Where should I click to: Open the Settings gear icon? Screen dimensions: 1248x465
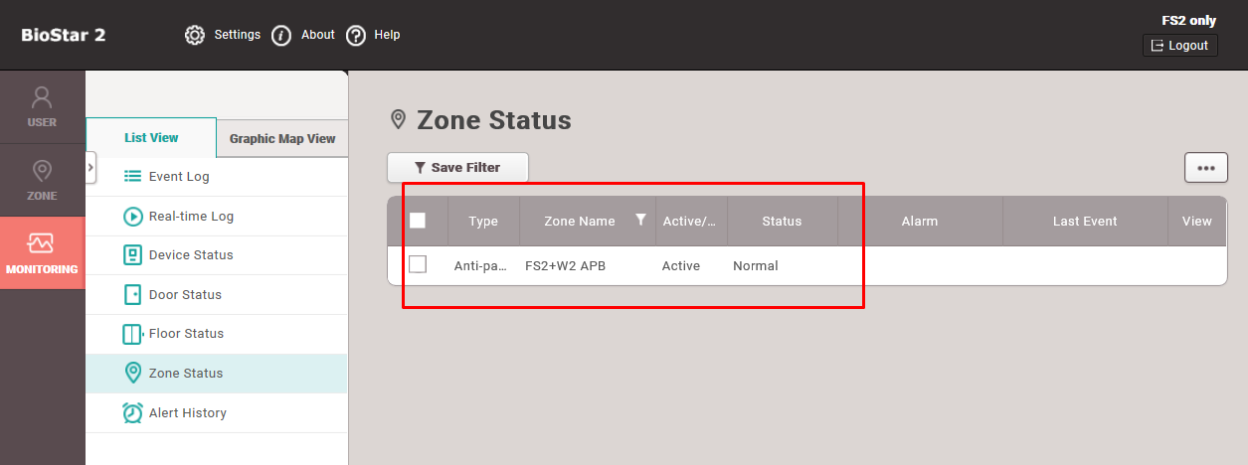click(x=195, y=35)
